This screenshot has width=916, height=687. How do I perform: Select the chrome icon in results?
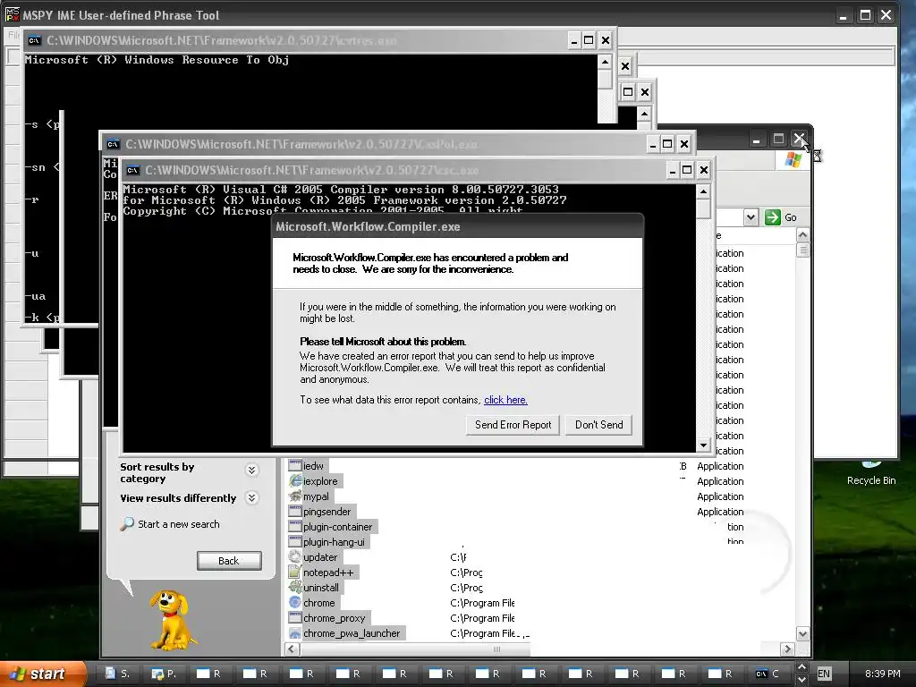[x=295, y=602]
